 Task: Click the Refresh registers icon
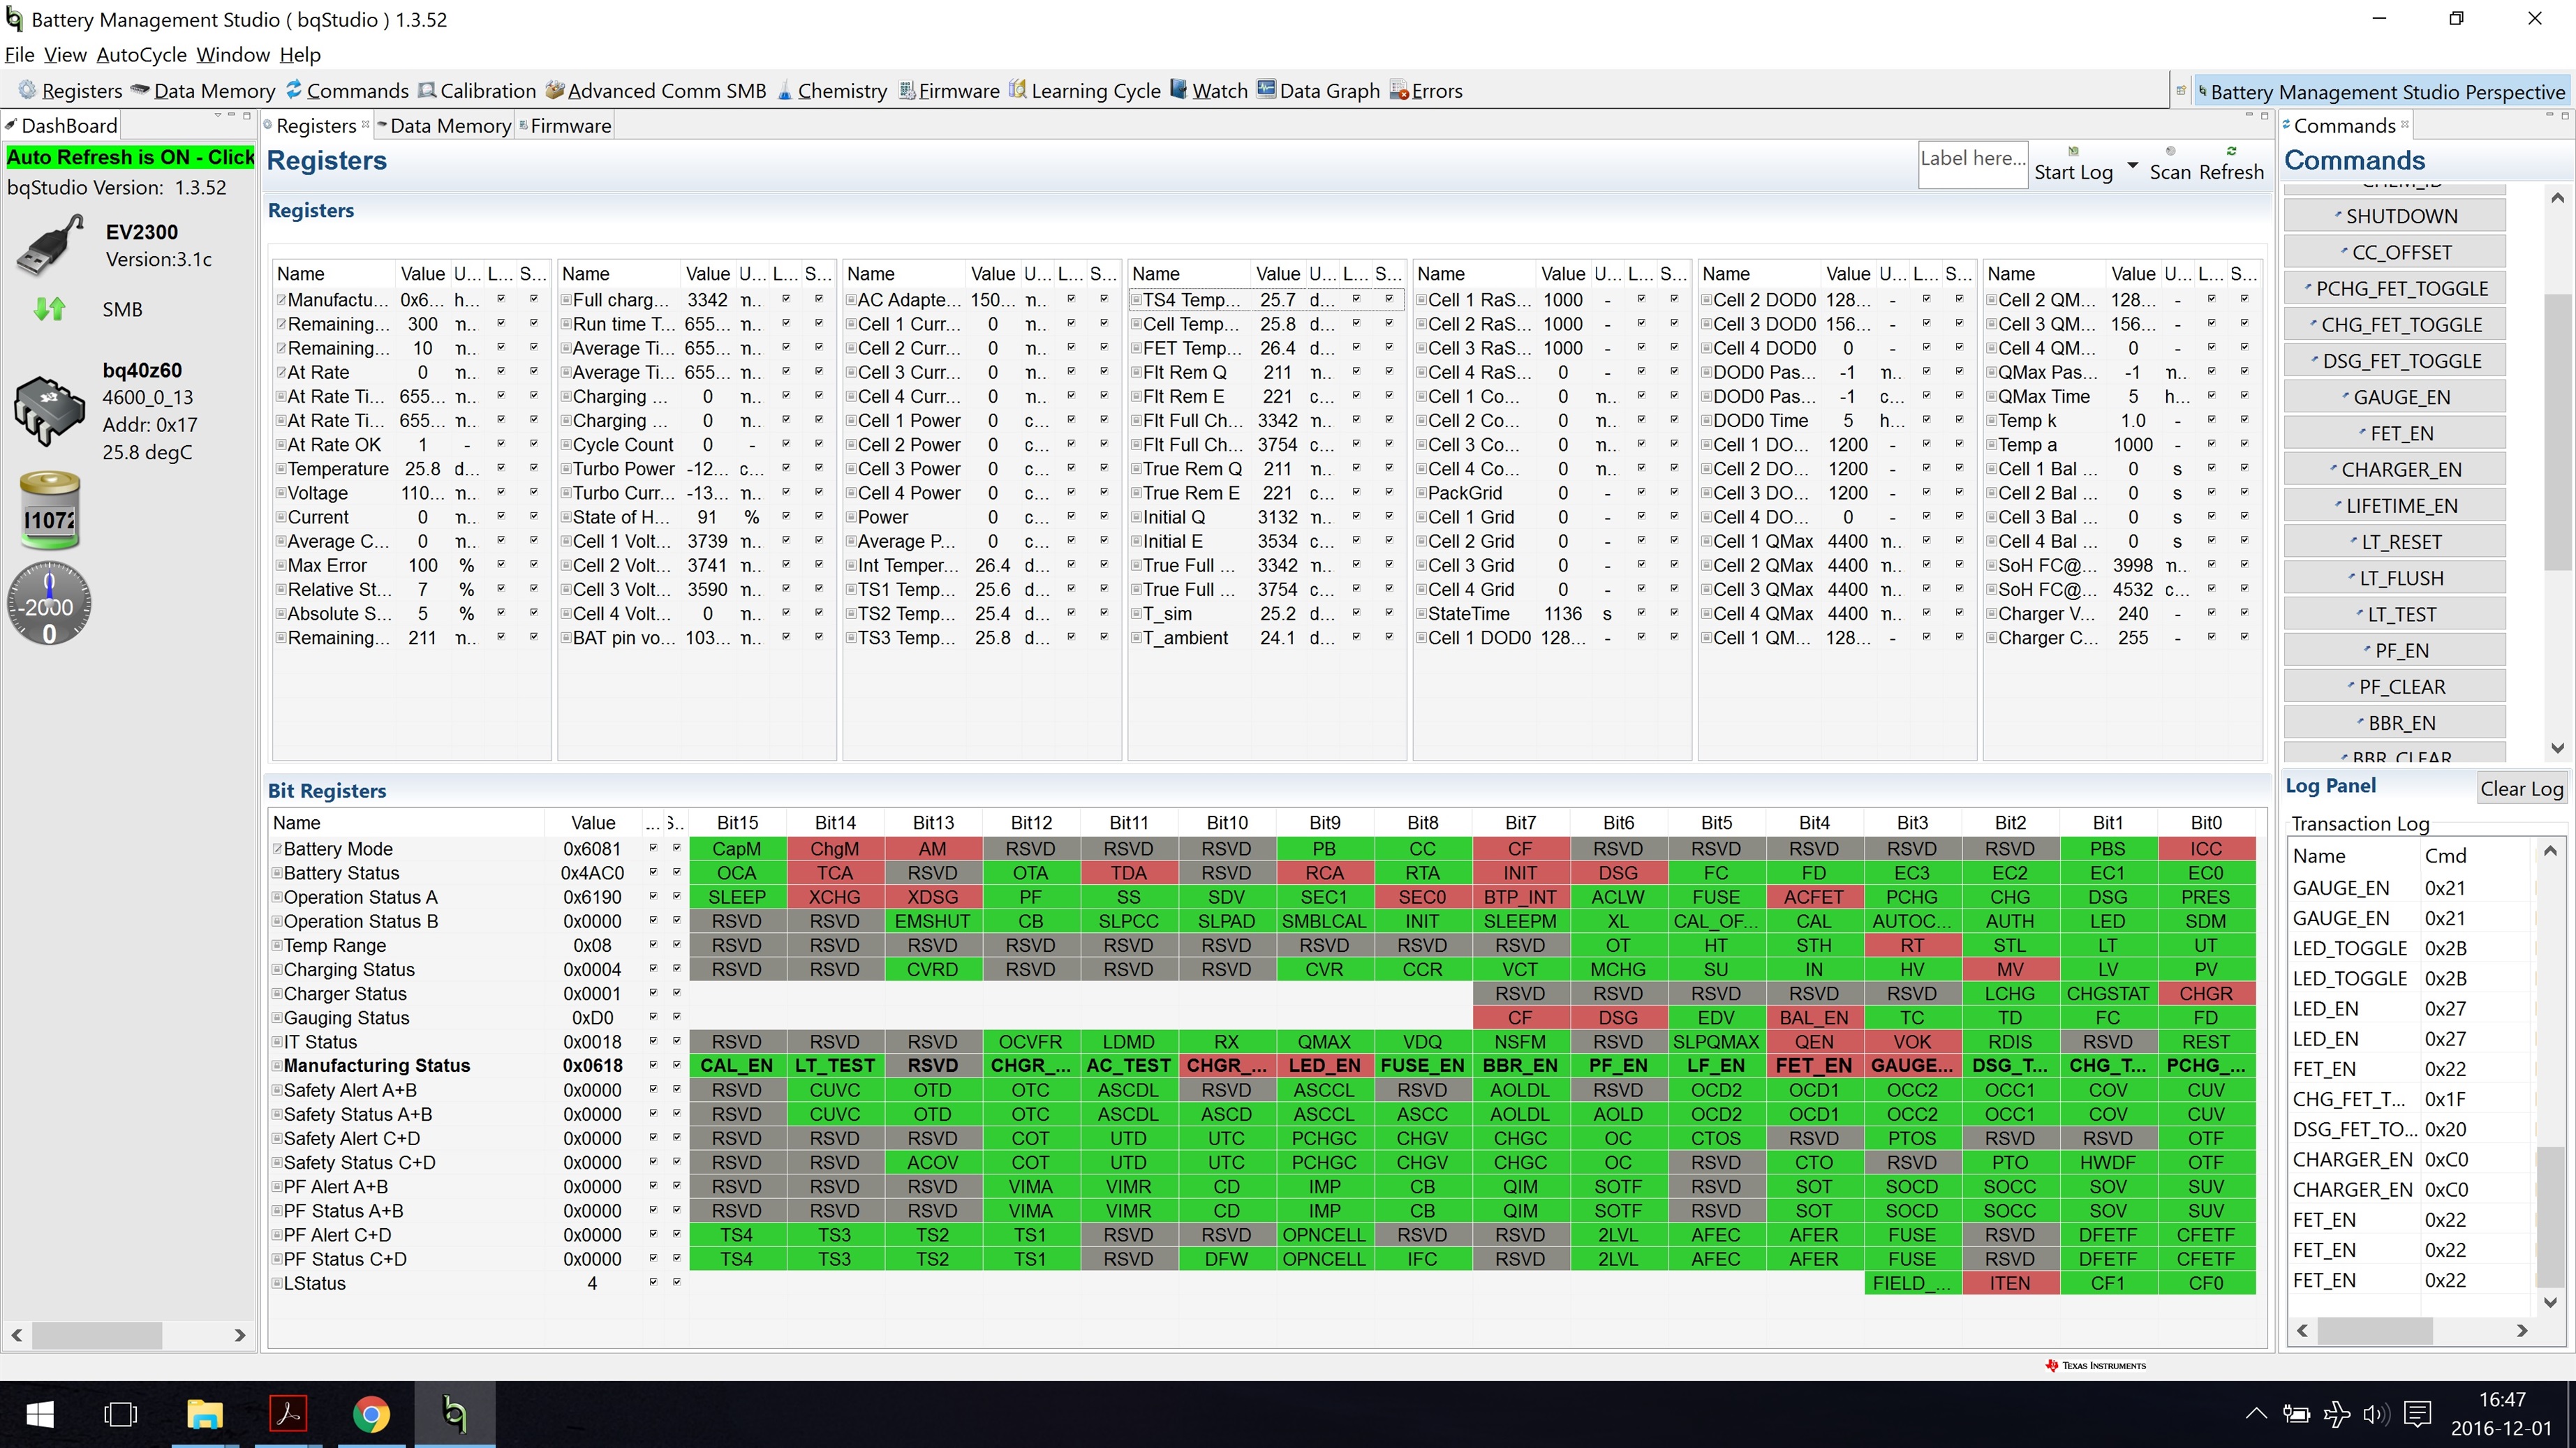tap(2231, 162)
